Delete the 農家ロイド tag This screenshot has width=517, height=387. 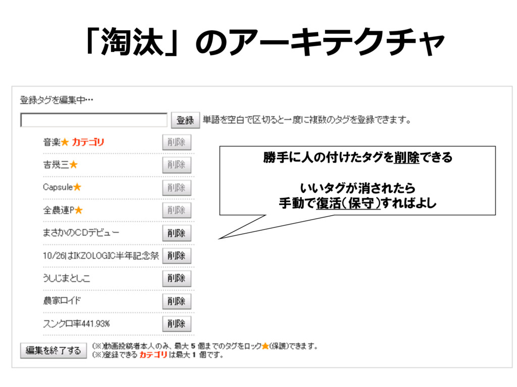click(176, 301)
